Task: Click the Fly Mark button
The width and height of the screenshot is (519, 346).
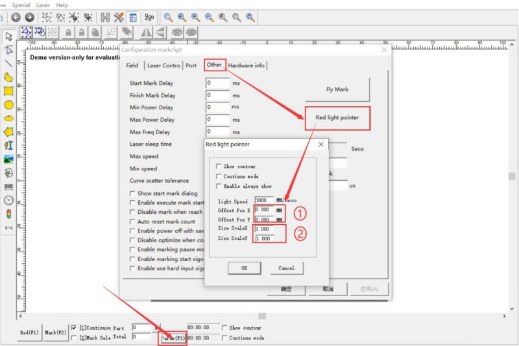Action: point(337,89)
